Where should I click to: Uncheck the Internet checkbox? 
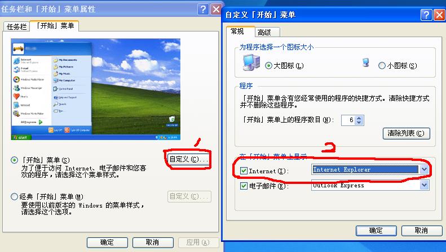point(244,170)
